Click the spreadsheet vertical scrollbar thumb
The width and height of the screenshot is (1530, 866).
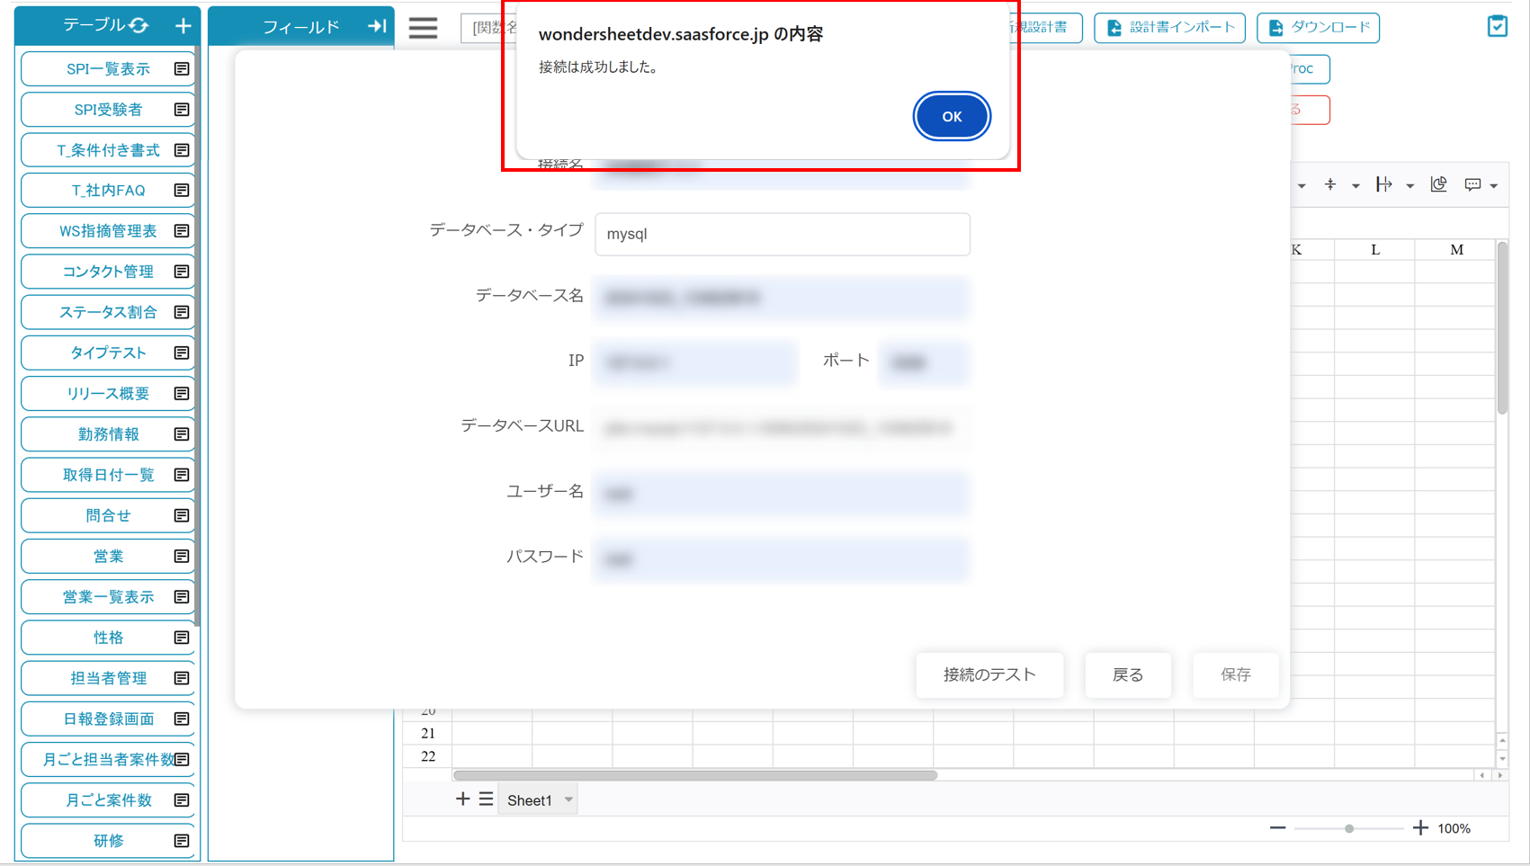click(1502, 328)
